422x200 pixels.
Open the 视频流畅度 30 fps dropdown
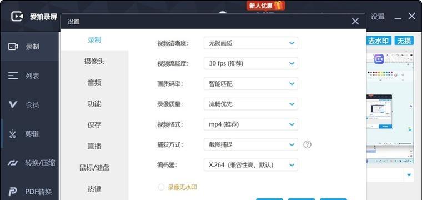pos(251,63)
